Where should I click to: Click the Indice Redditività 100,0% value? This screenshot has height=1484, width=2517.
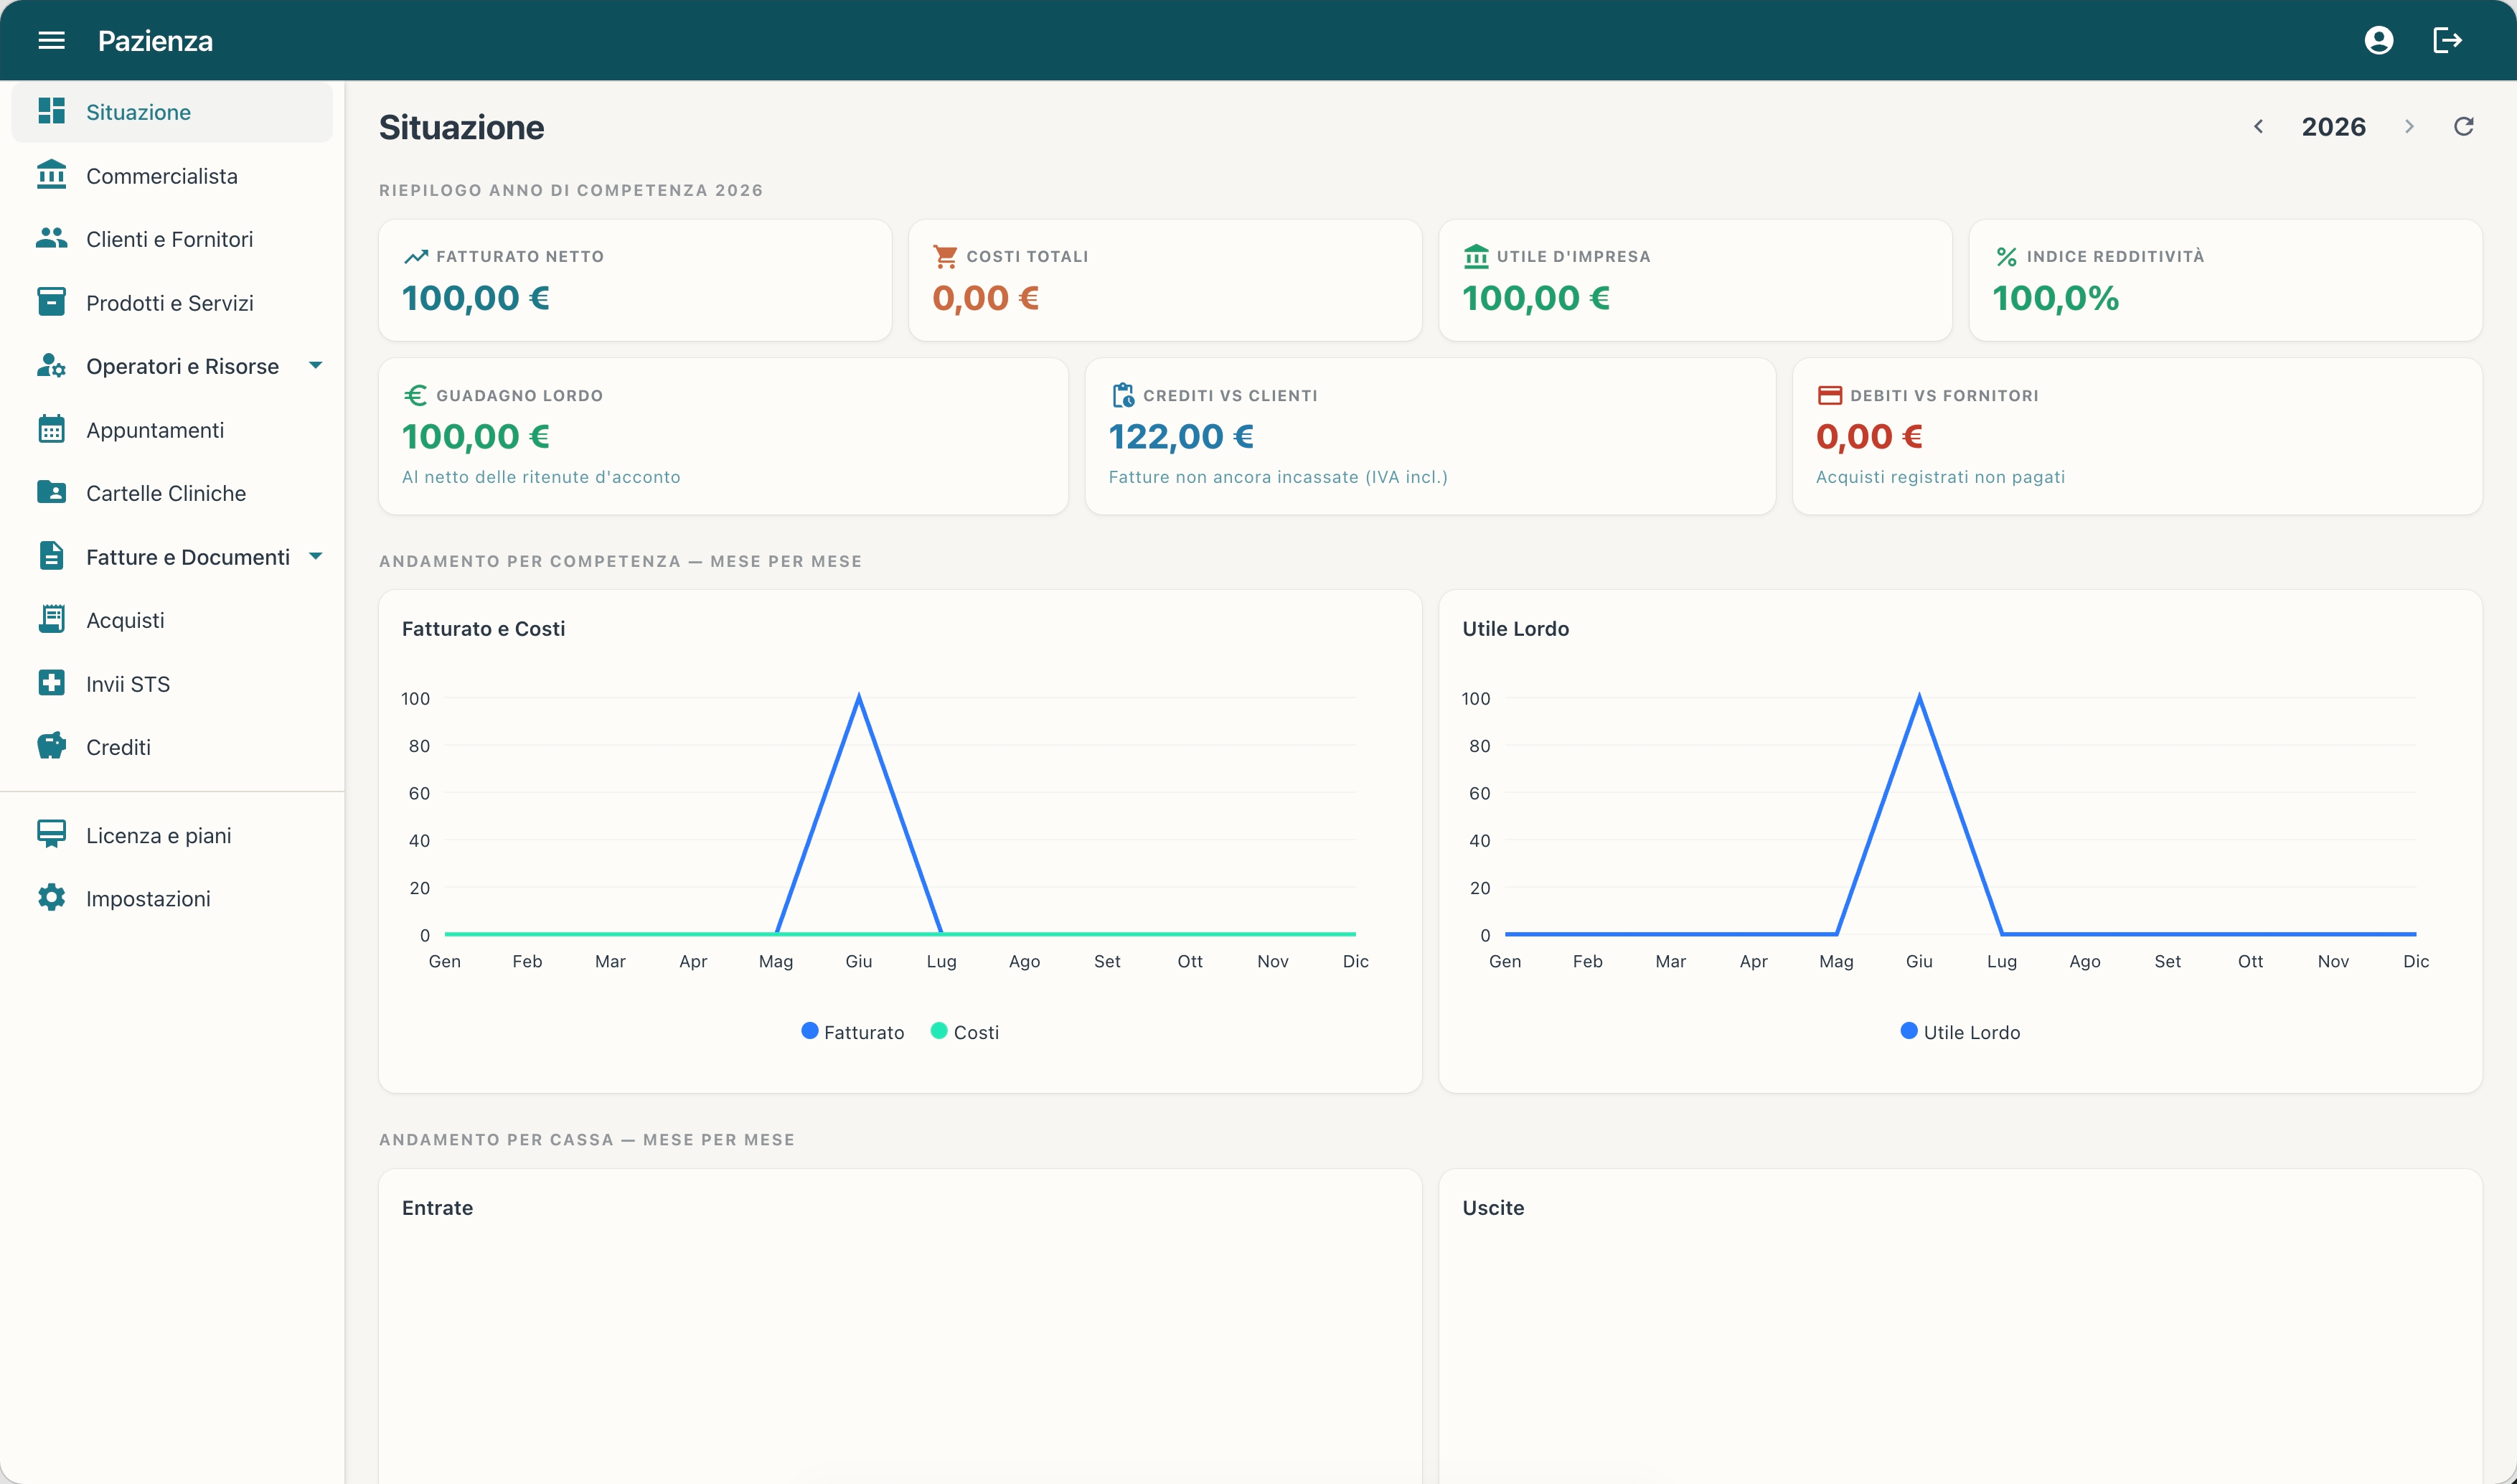click(2055, 298)
